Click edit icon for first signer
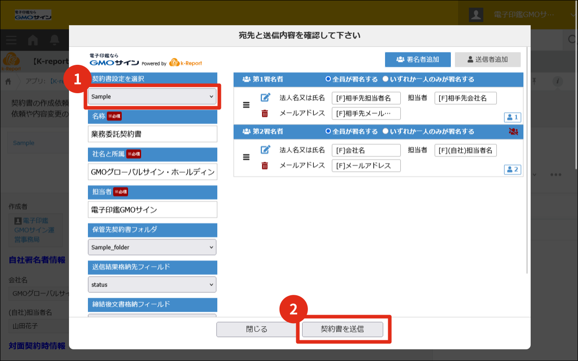 [x=266, y=97]
